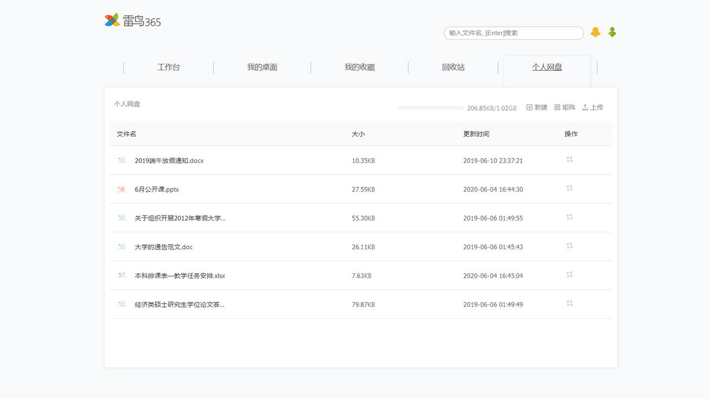Open the 新建 (New) creation icon
This screenshot has height=399, width=710.
point(529,107)
